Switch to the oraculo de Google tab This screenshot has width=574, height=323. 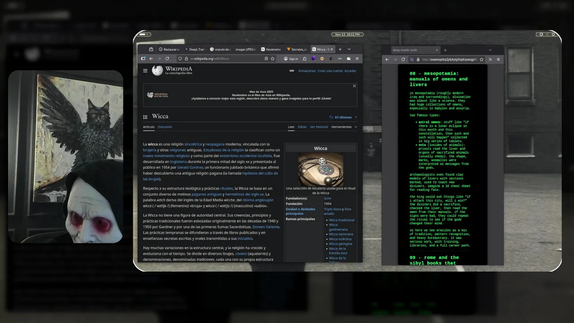pyautogui.click(x=220, y=49)
